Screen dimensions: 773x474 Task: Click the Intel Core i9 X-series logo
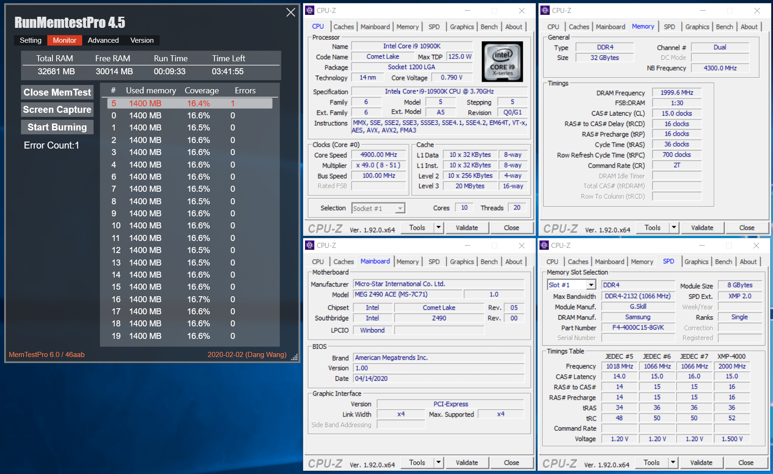click(x=502, y=62)
